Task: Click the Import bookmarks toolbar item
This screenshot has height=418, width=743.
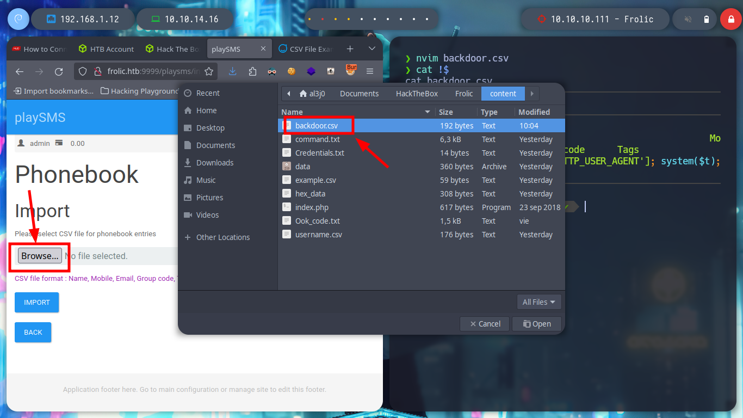Action: 53,91
